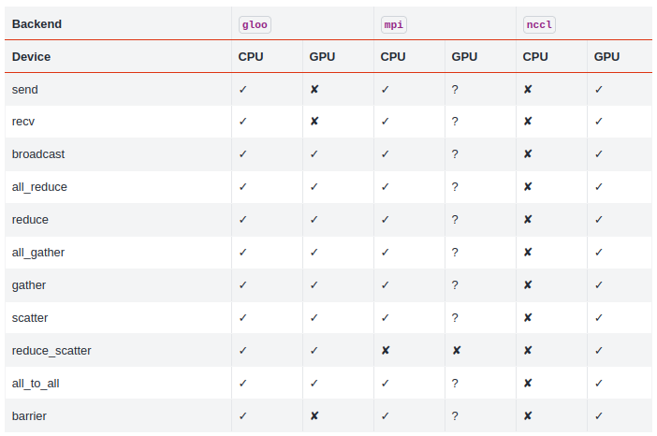Viewport: 657px width, 436px height.
Task: Click the question mark for all_to_all mpi GPU
Action: [455, 384]
